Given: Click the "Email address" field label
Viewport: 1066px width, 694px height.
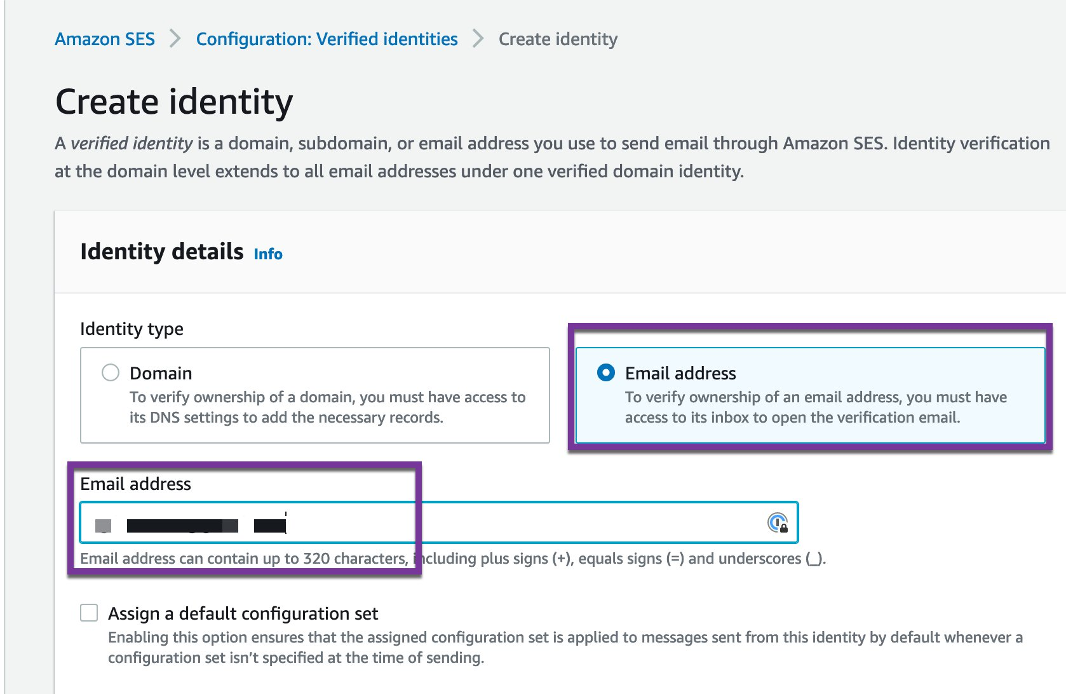Looking at the screenshot, I should click(135, 484).
